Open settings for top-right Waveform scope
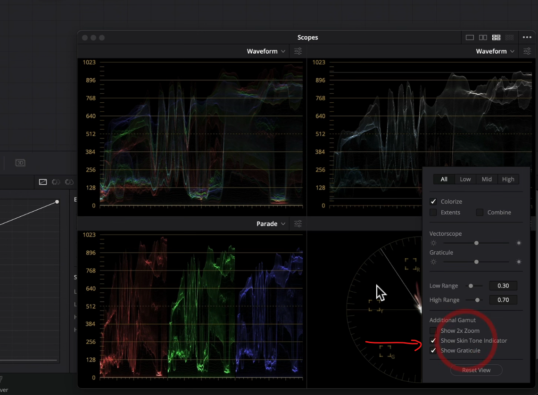The image size is (538, 395). [x=527, y=51]
